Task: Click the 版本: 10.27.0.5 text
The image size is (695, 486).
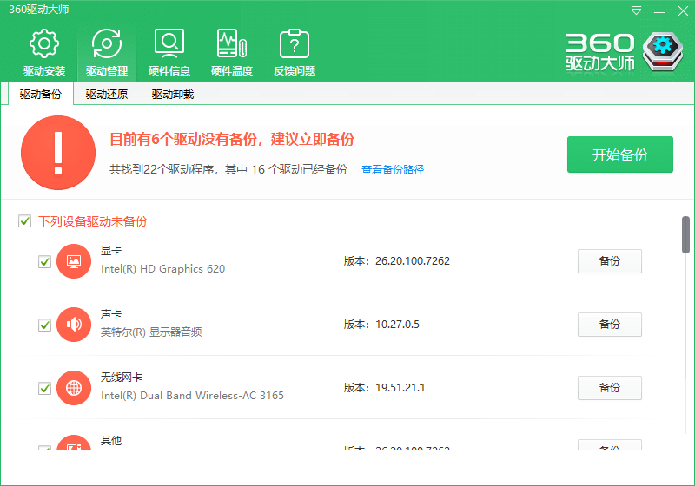Action: [381, 325]
